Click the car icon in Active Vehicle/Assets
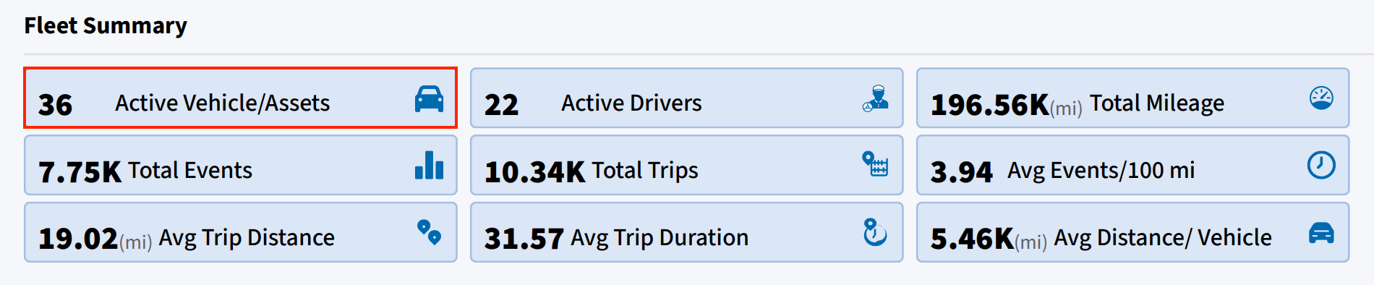 [x=429, y=98]
